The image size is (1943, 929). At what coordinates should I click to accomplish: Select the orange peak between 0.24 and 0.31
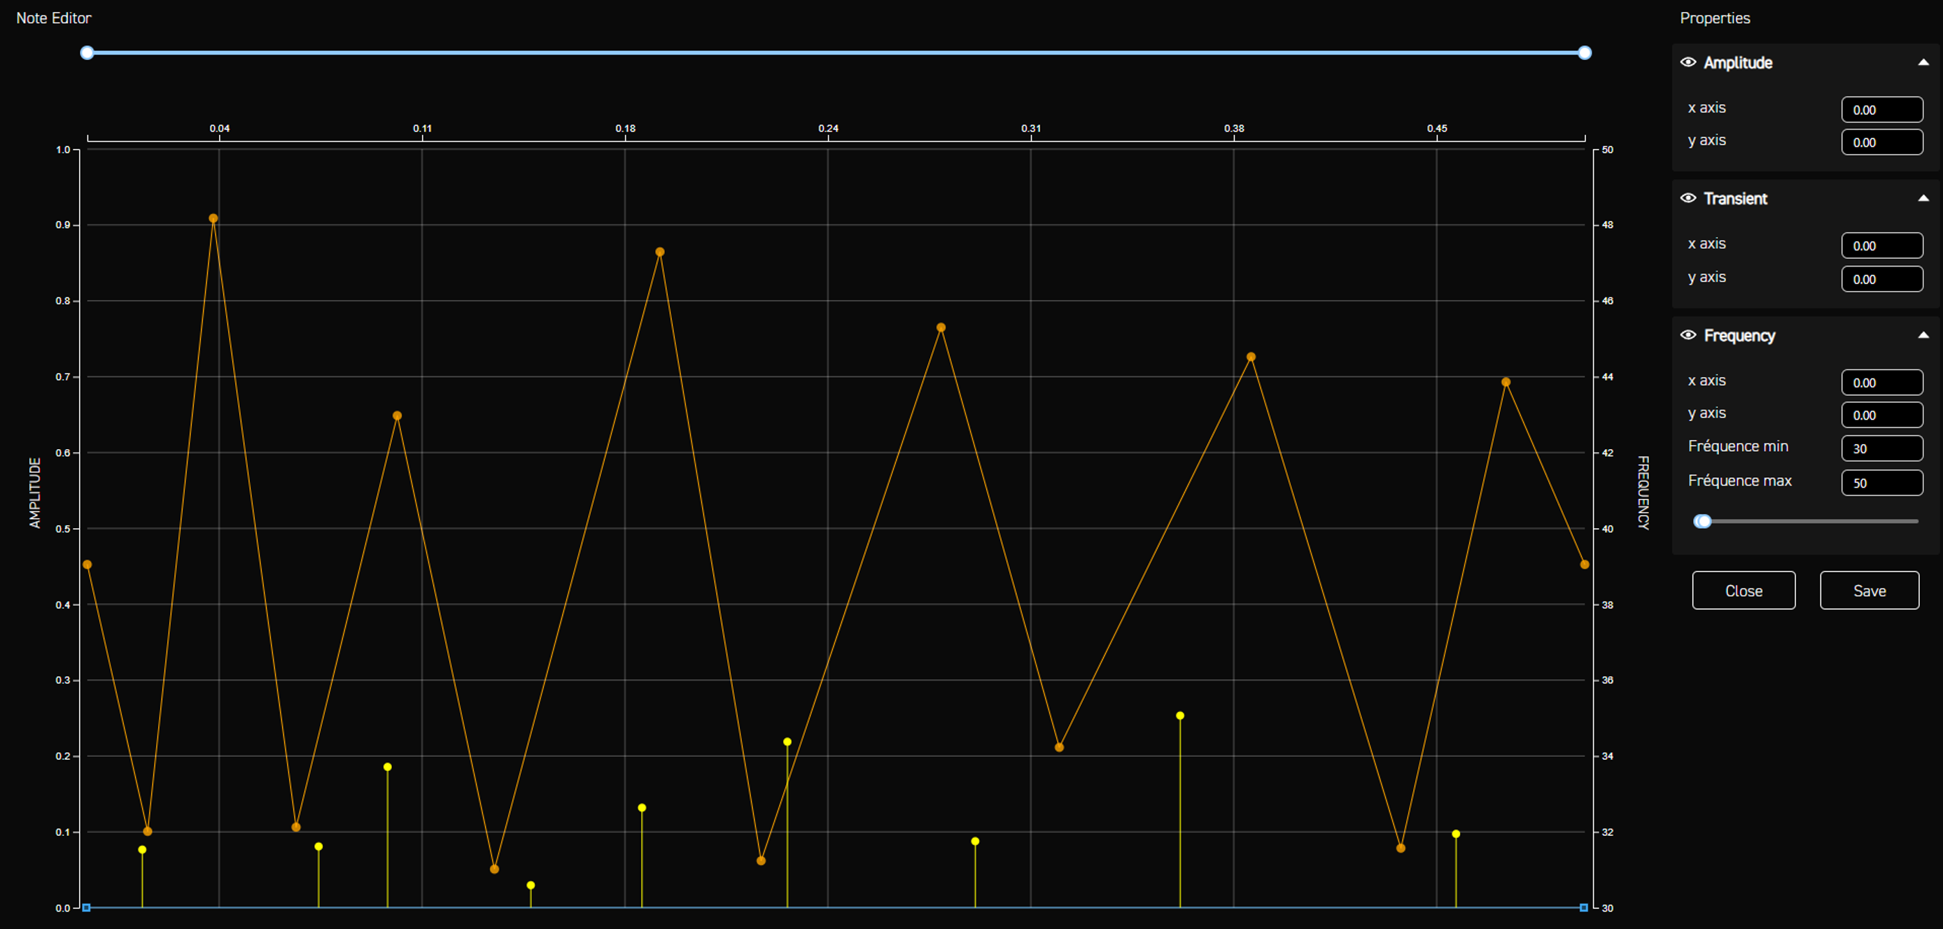(x=941, y=328)
